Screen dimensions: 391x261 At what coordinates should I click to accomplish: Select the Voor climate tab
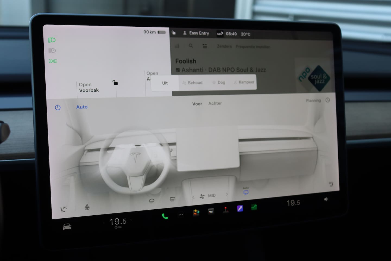pyautogui.click(x=197, y=104)
